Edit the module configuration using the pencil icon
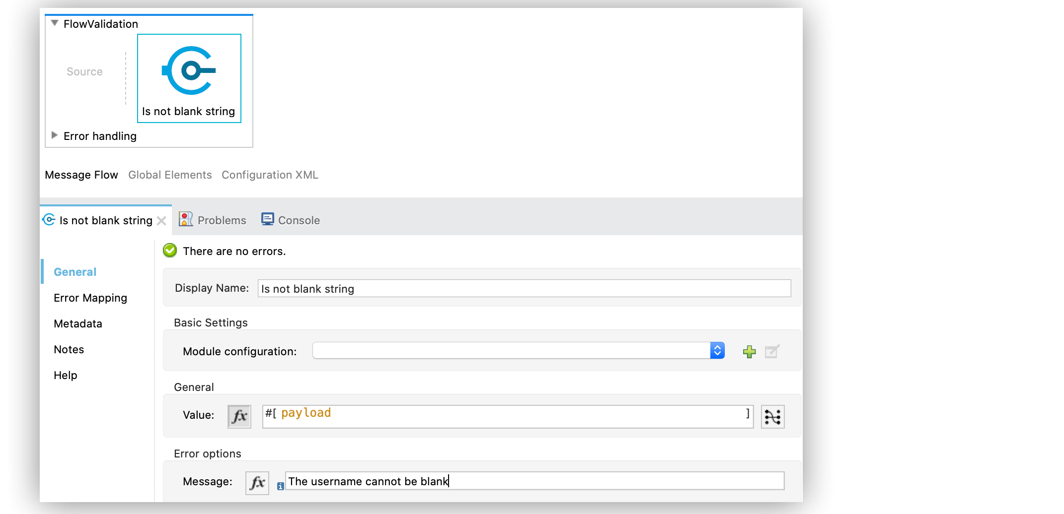Image resolution: width=1064 pixels, height=514 pixels. tap(771, 351)
